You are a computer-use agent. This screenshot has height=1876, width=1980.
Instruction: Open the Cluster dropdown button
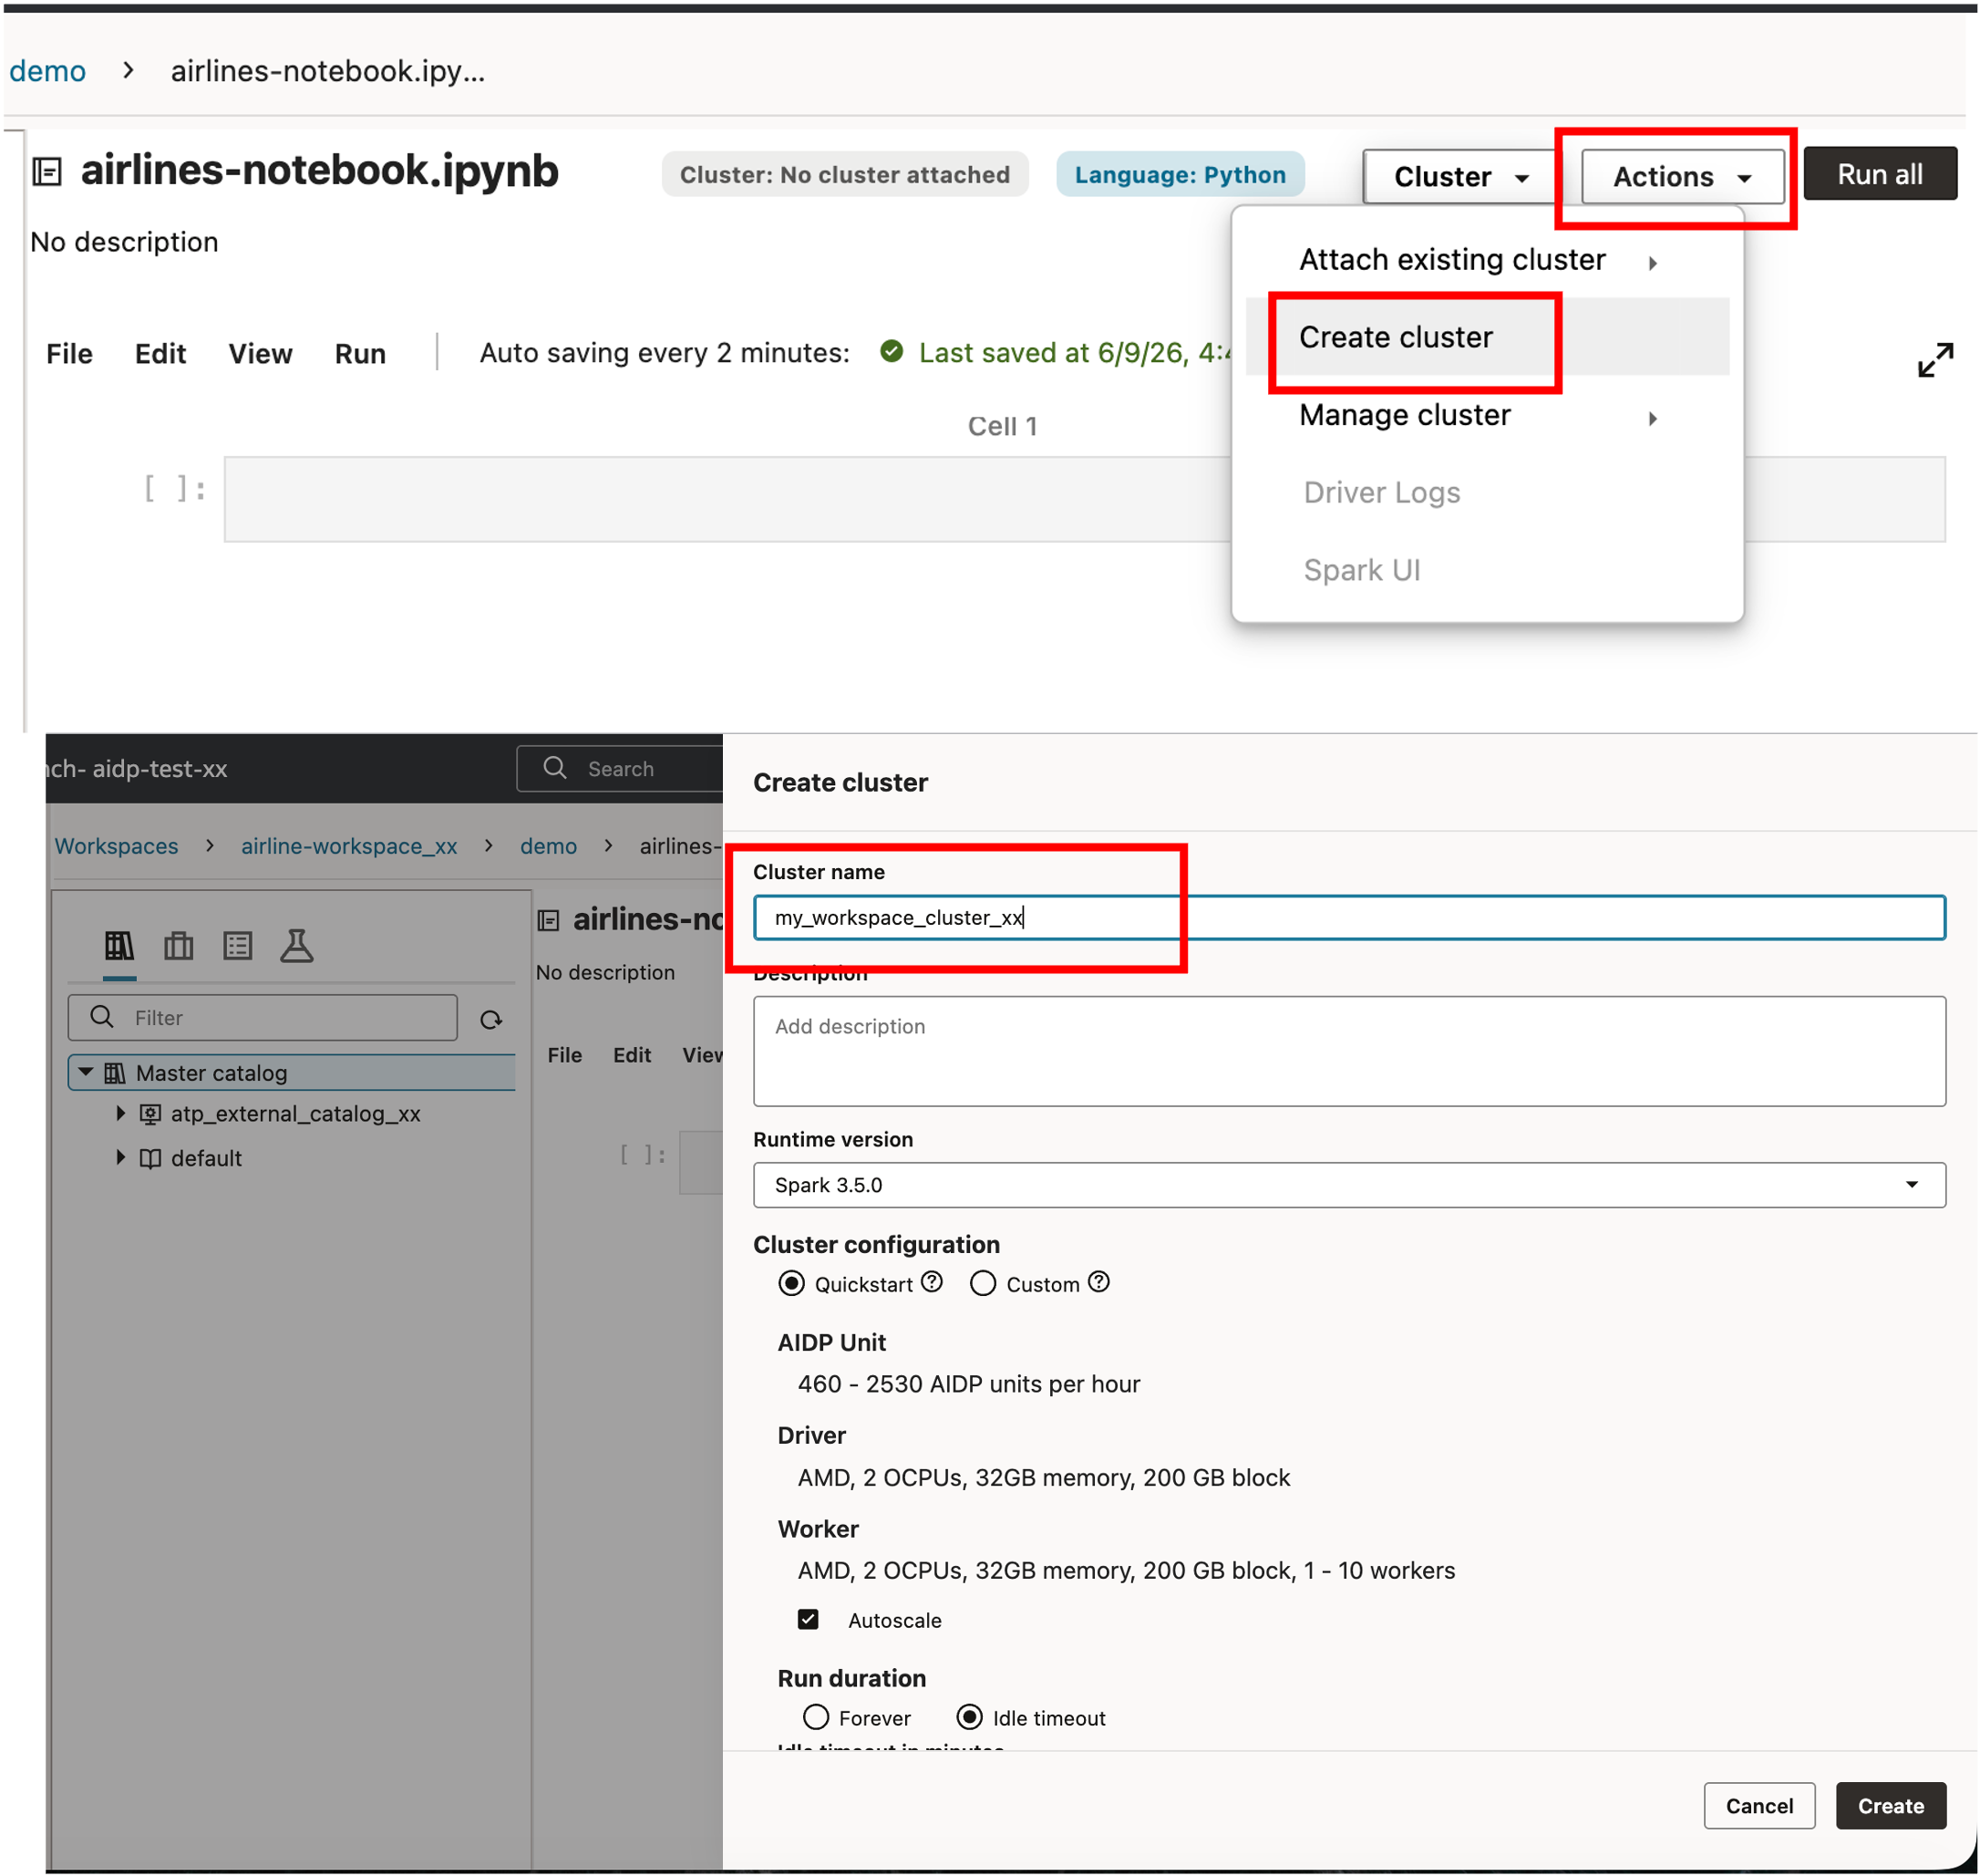[1460, 177]
